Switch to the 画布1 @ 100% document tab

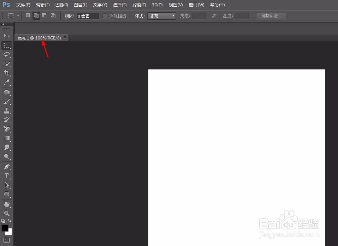pyautogui.click(x=40, y=38)
